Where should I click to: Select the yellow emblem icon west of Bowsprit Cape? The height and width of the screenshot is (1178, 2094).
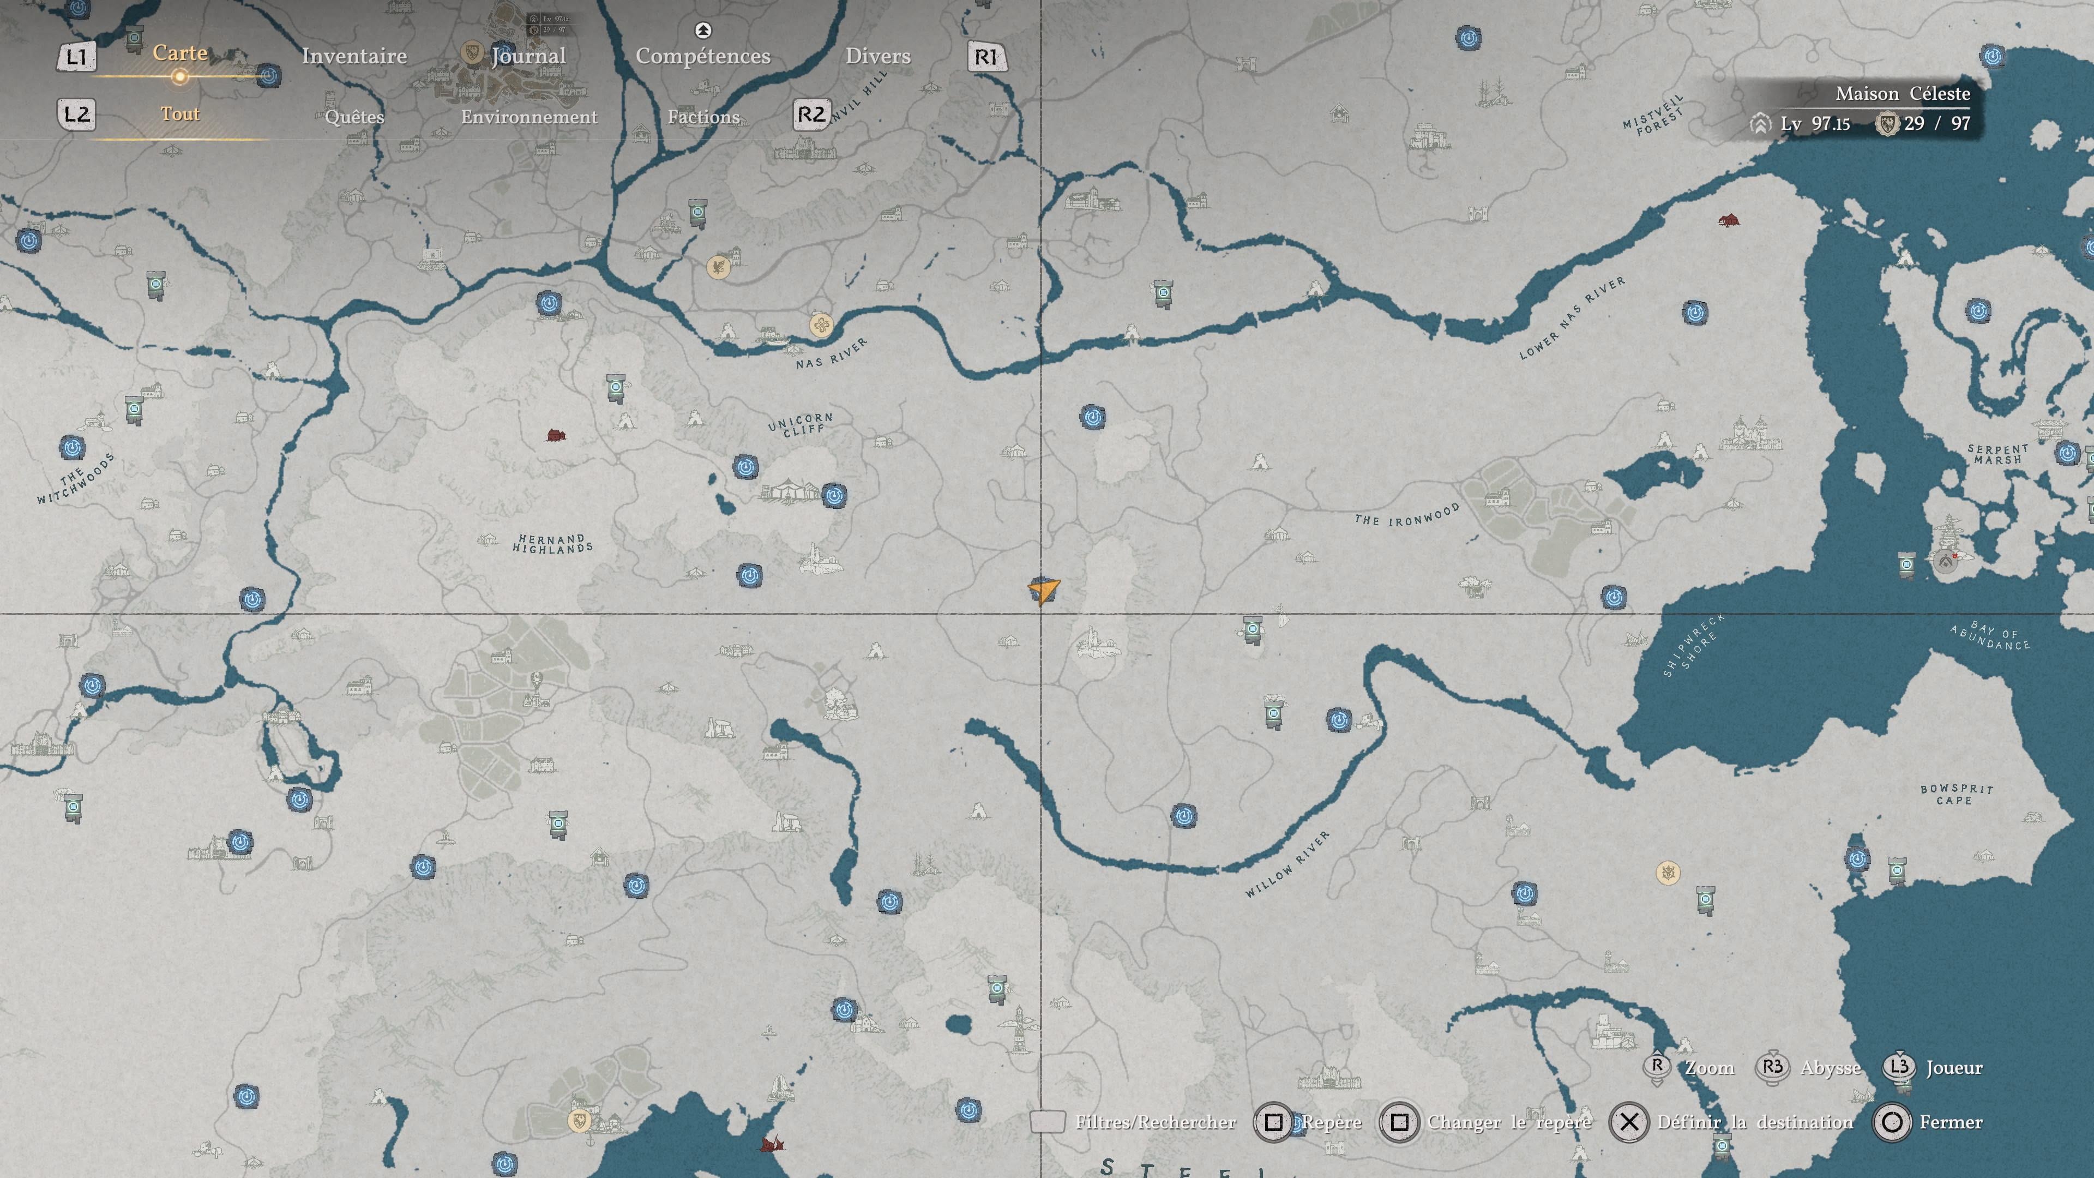[1668, 873]
